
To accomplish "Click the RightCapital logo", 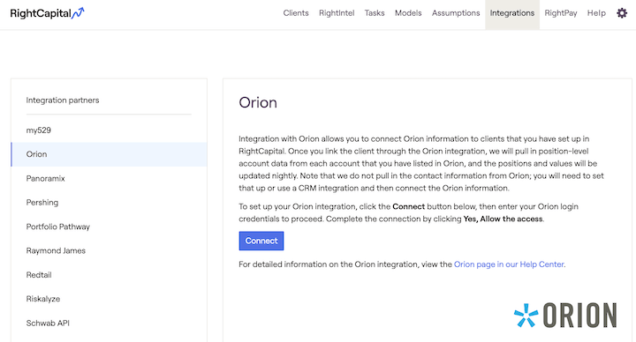I will [x=47, y=13].
